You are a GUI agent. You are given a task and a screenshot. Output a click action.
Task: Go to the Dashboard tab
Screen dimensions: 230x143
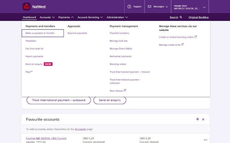tap(29, 17)
